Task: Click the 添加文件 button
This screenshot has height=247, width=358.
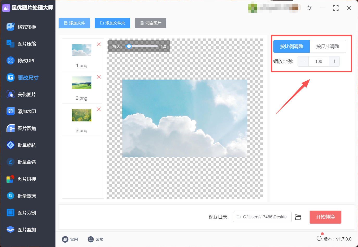Action: [74, 23]
